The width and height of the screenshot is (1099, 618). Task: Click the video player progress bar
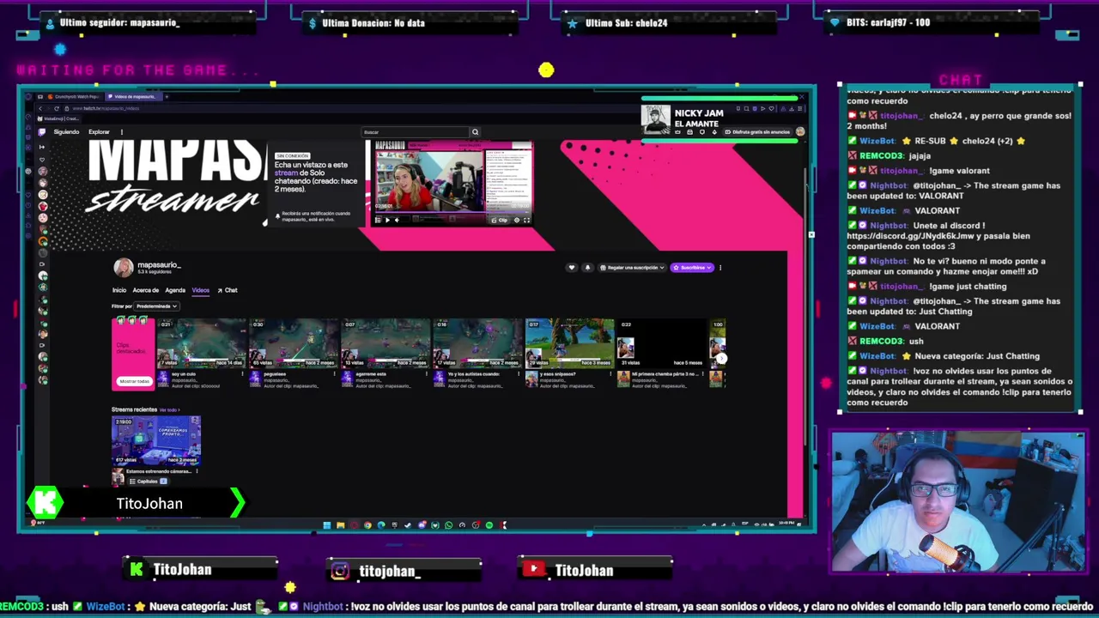point(452,212)
